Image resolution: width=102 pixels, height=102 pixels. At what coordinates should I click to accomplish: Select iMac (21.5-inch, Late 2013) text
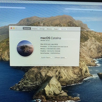point(49,44)
